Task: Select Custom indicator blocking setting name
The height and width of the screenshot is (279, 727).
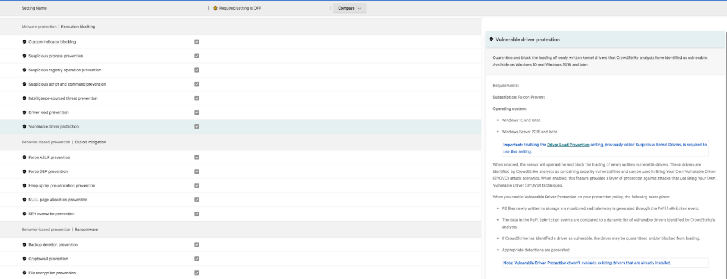Action: (x=52, y=42)
